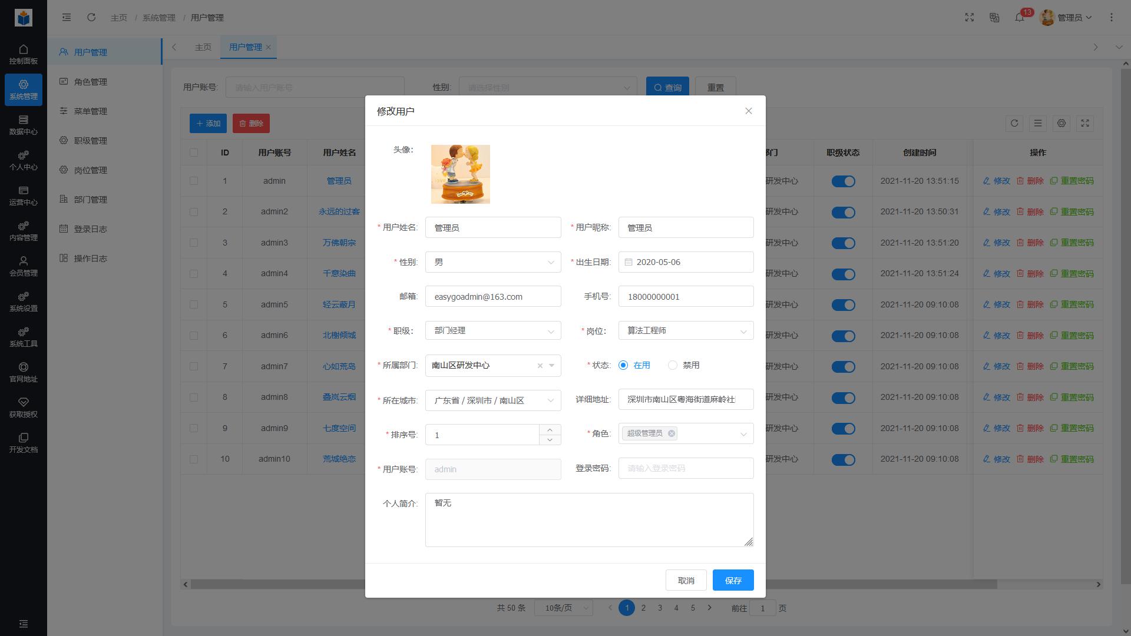Image resolution: width=1131 pixels, height=636 pixels.
Task: Disable 职级状态 toggle for user admin2
Action: (x=844, y=213)
